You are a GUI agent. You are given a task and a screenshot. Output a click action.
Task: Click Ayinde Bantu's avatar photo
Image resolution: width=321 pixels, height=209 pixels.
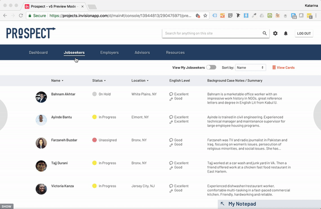(41, 120)
